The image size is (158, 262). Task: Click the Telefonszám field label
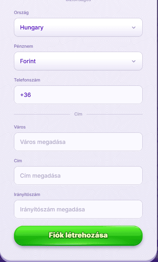27,80
